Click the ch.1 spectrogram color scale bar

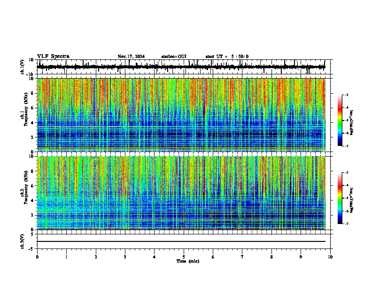coord(340,120)
